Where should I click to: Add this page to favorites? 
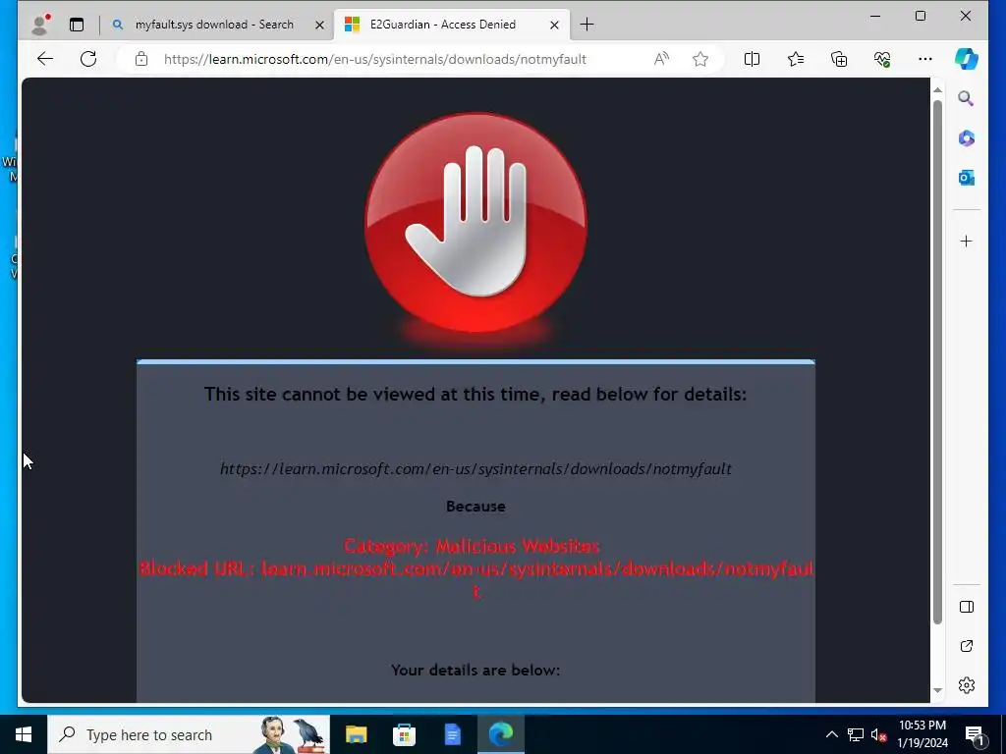(x=700, y=59)
